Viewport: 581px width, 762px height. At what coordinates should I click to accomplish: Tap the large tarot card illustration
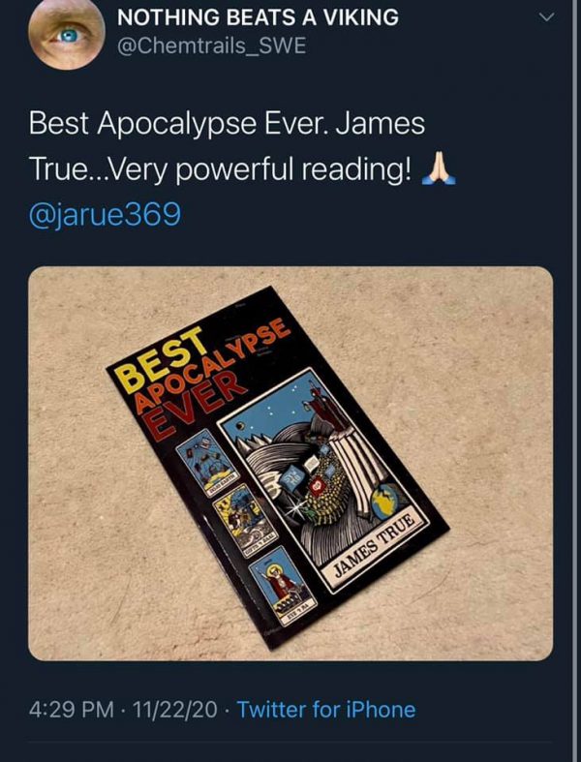[322, 479]
